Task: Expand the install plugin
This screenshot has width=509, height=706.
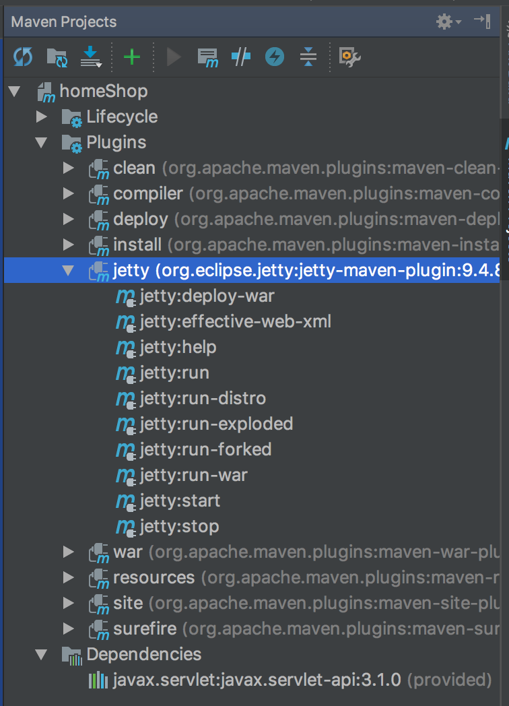Action: click(69, 245)
